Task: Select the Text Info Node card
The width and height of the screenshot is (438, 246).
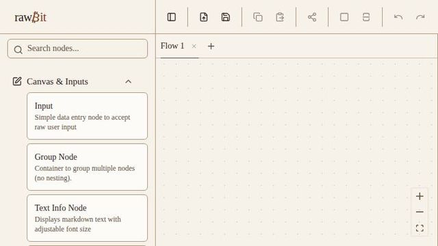Action: coord(87,218)
